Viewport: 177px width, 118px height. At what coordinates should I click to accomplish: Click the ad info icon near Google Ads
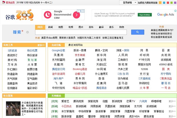[175, 11]
